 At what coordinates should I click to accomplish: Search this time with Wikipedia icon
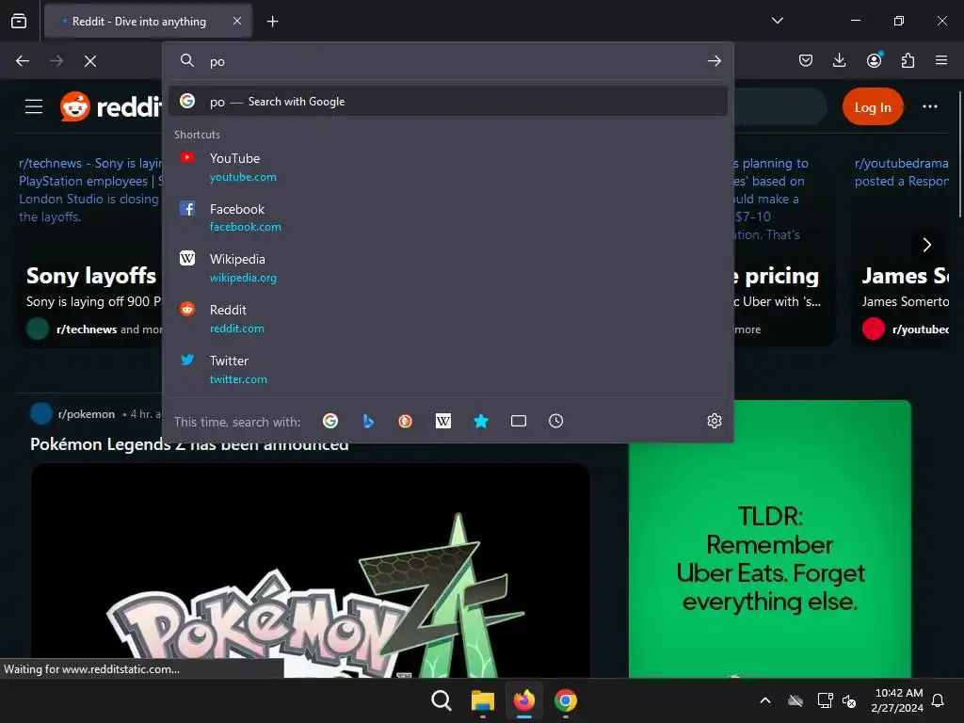pos(443,421)
